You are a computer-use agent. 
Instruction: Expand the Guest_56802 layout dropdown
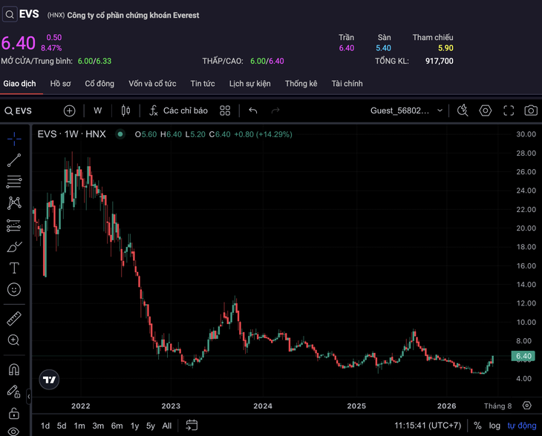click(407, 110)
